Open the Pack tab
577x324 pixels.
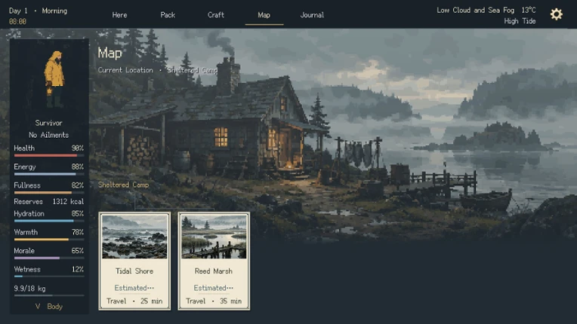pyautogui.click(x=168, y=15)
